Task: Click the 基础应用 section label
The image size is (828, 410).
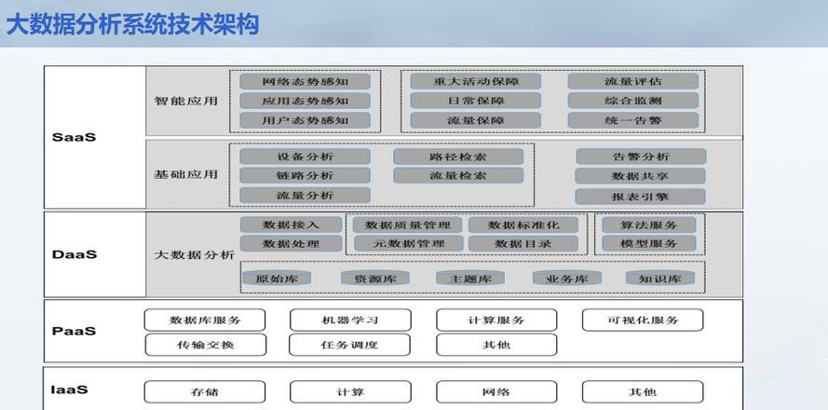Action: point(186,174)
